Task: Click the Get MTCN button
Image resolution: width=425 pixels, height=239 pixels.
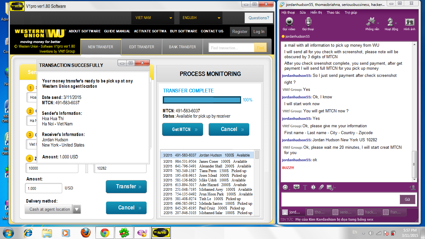Action: click(182, 129)
